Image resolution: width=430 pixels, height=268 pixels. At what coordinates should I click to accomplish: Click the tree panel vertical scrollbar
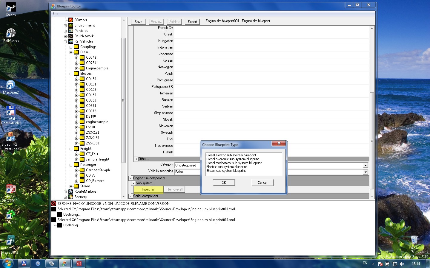[x=123, y=100]
